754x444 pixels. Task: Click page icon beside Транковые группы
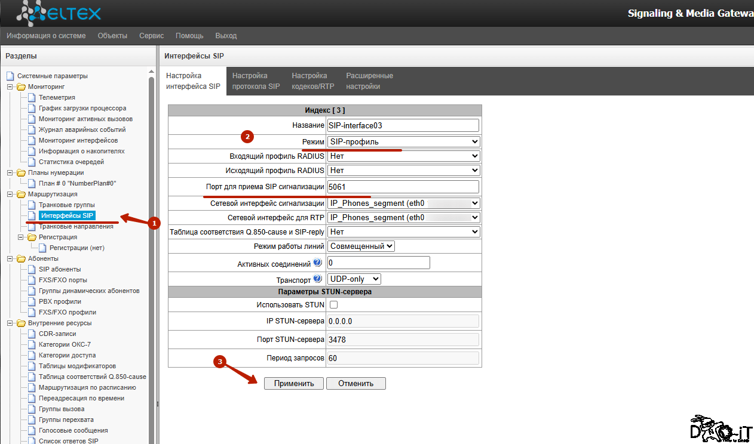click(32, 205)
